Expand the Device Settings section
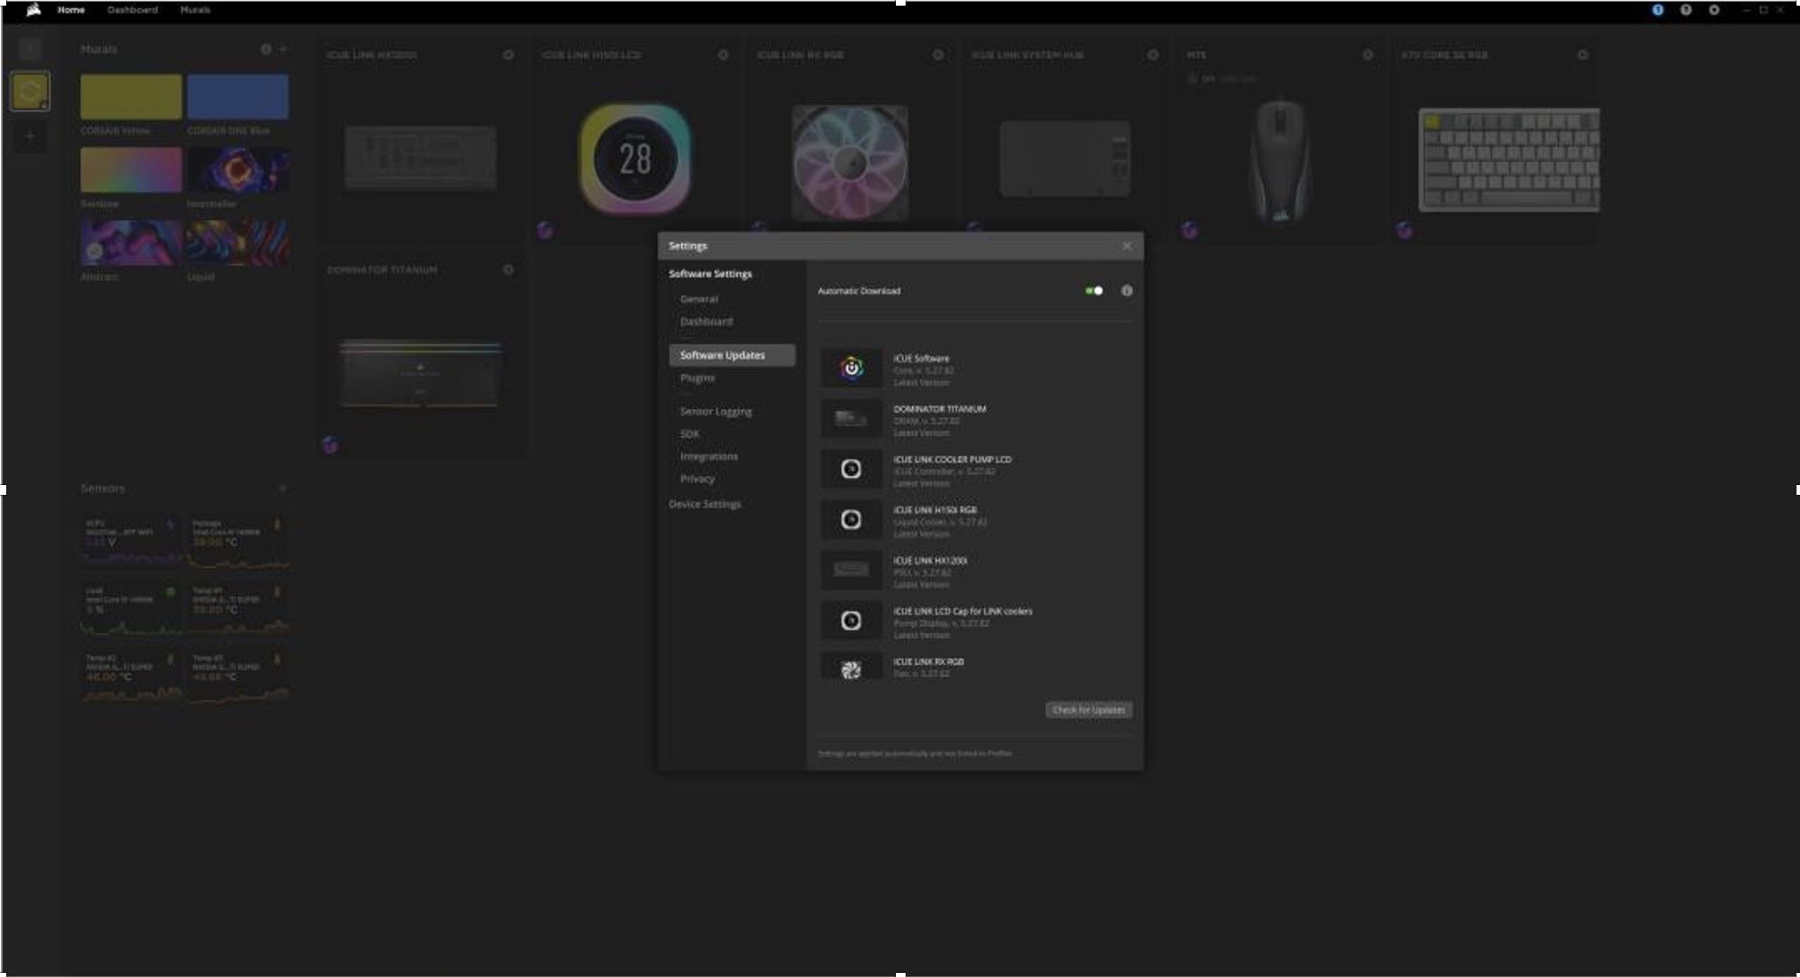Screen dimensions: 1800x977 coord(704,504)
